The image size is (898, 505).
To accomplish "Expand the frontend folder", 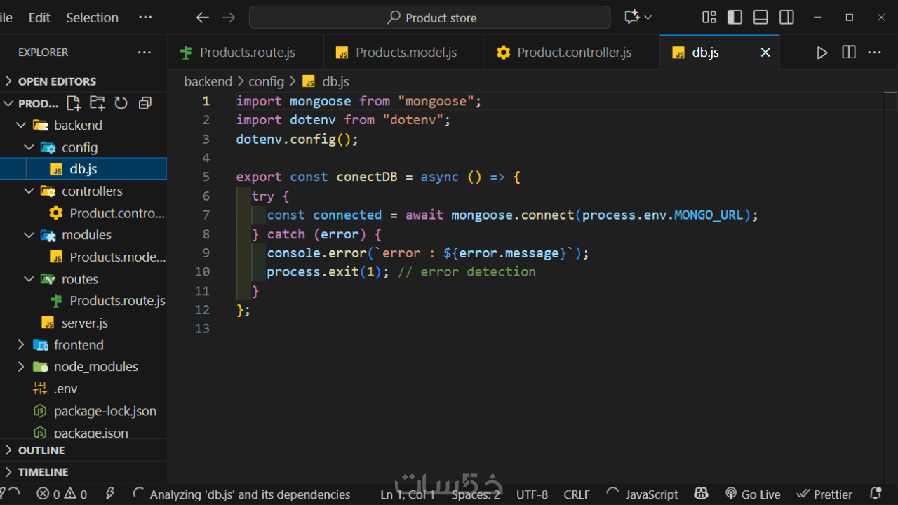I will pyautogui.click(x=78, y=345).
